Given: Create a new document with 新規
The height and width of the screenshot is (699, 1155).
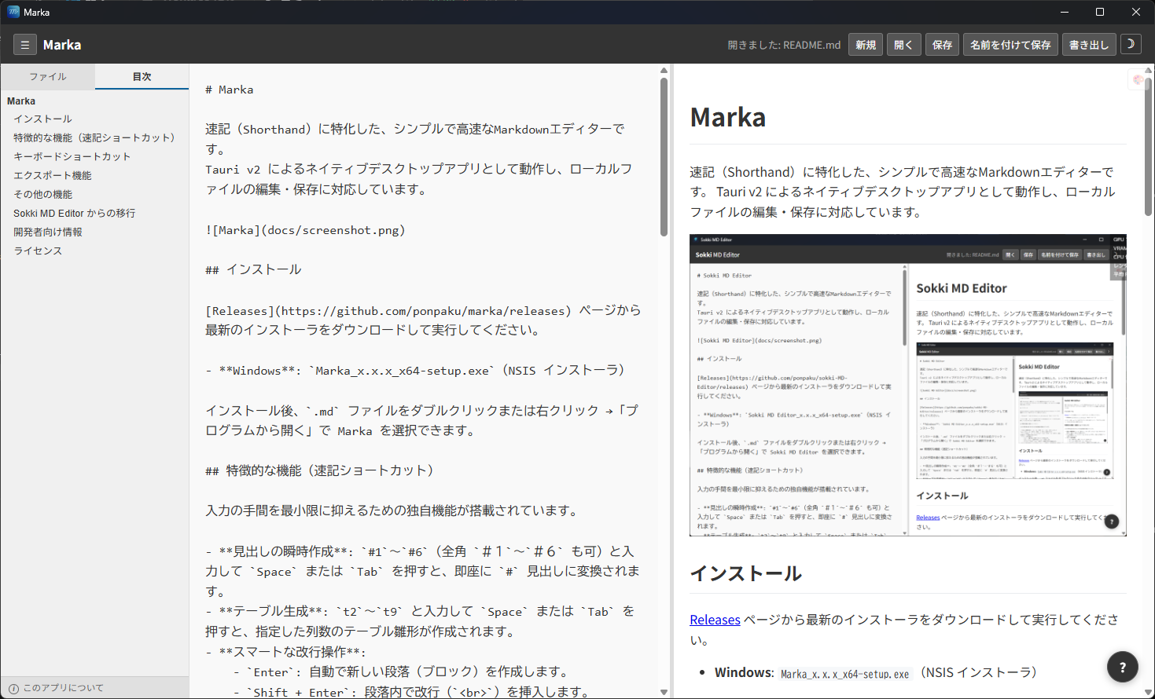Looking at the screenshot, I should (x=865, y=44).
